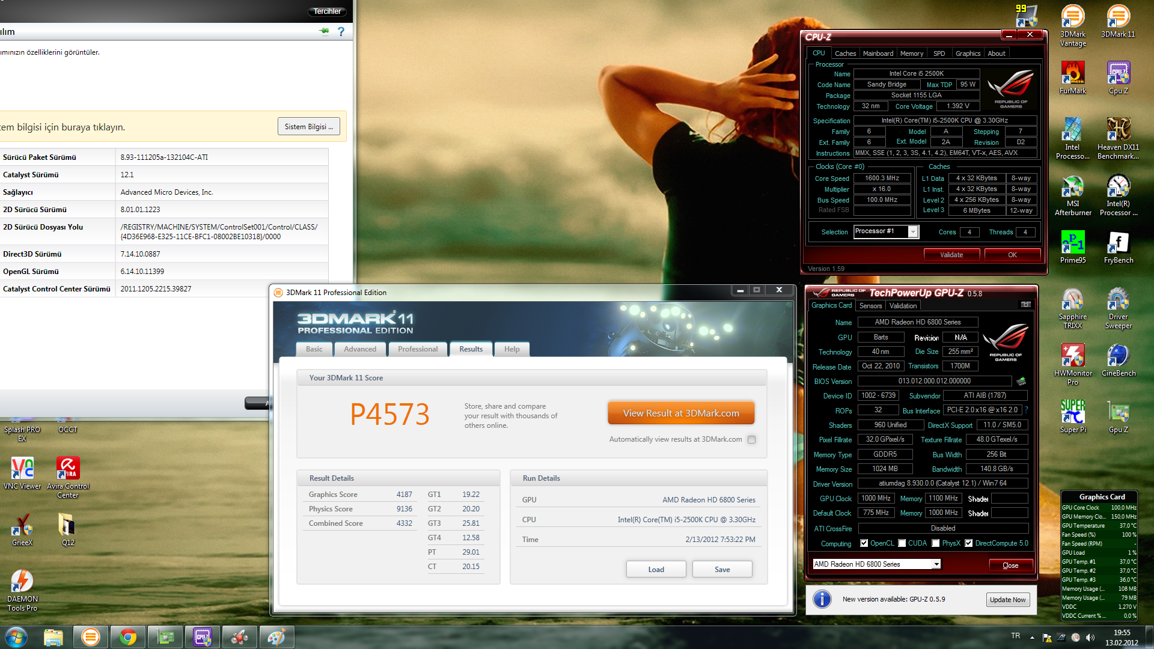
Task: Open MSI Afterburner desktop icon
Action: pos(1073,195)
